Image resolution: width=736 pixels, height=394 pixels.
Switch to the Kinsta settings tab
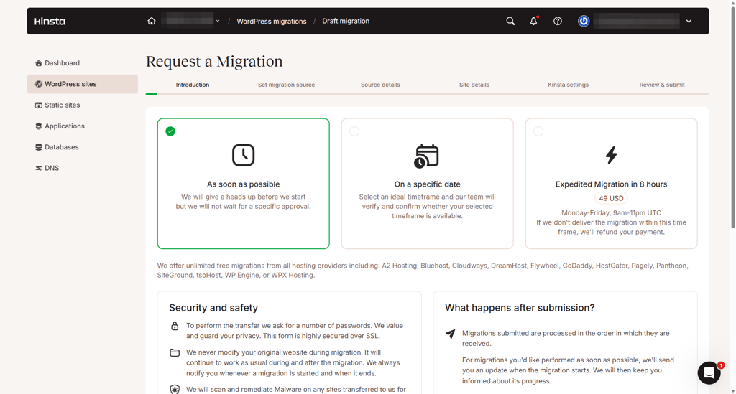tap(568, 85)
